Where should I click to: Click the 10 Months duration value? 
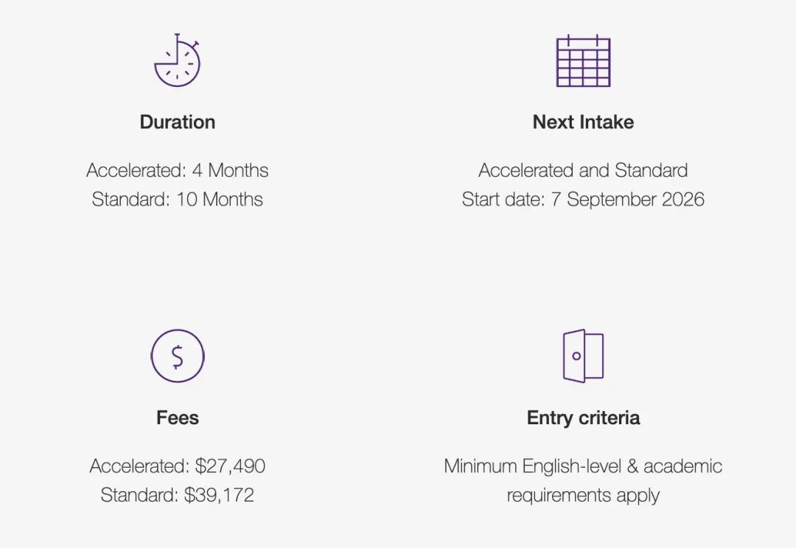220,199
